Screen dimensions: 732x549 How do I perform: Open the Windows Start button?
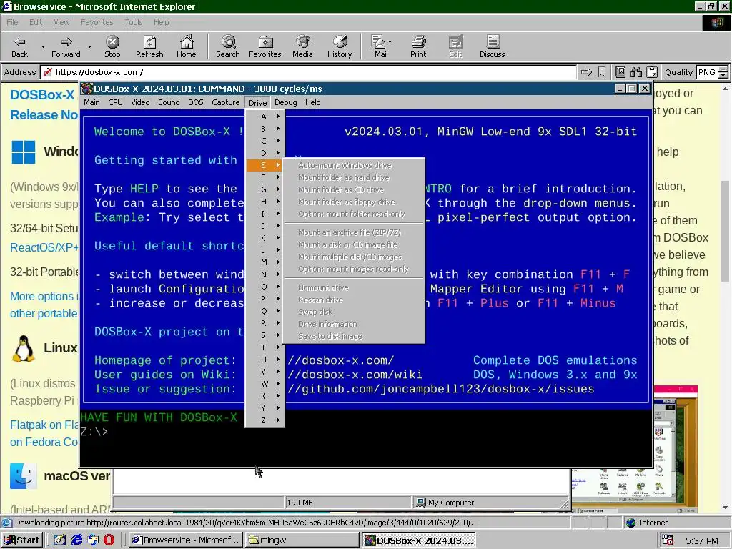(22, 540)
